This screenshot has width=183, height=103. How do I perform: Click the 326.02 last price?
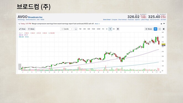(133, 17)
